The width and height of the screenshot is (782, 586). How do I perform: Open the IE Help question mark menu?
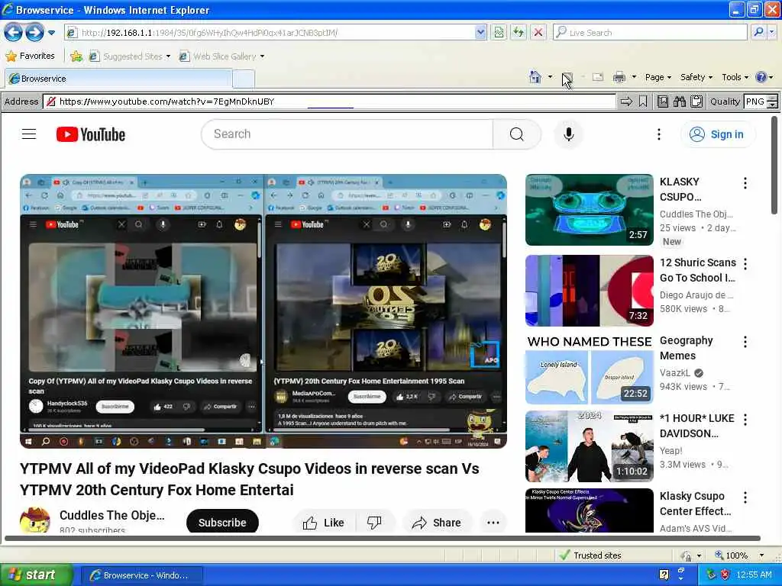(x=764, y=77)
